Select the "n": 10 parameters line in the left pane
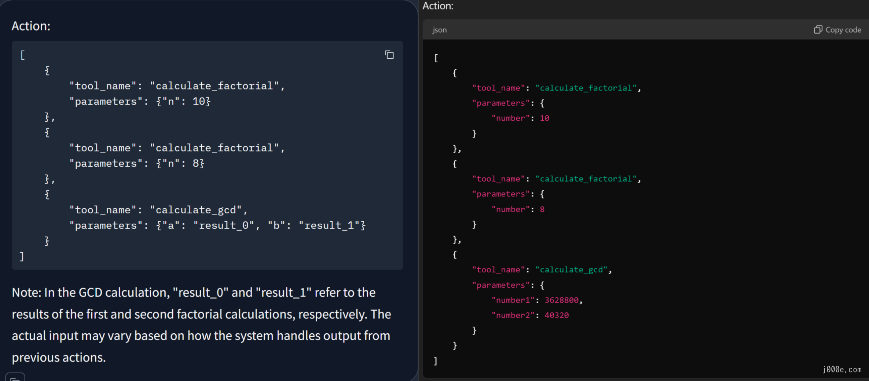The height and width of the screenshot is (381, 869). tap(140, 101)
